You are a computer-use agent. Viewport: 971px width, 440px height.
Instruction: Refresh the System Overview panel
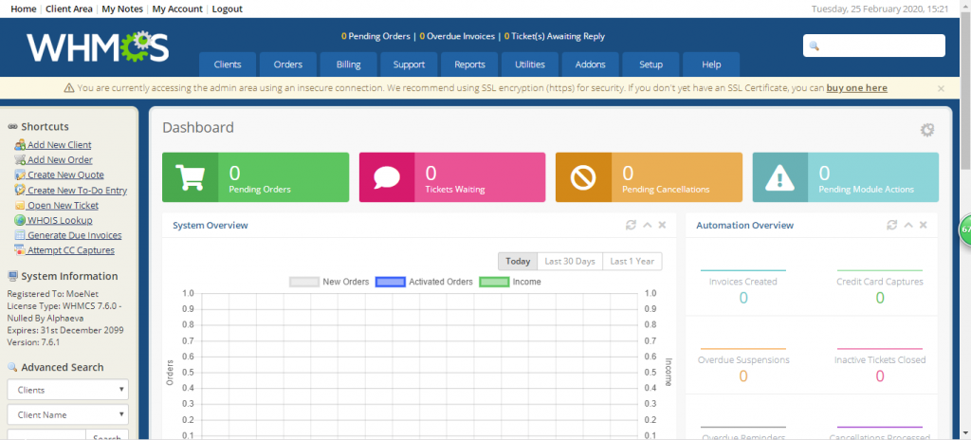[631, 225]
